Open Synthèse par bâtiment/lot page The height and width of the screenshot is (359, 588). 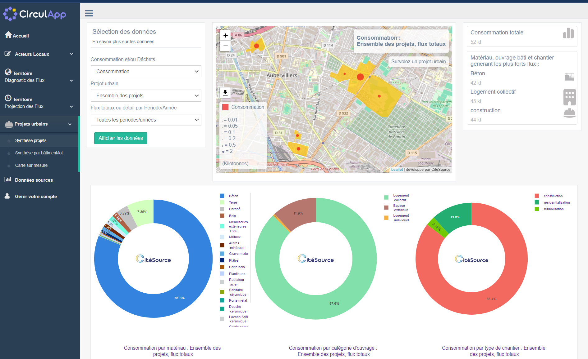(x=39, y=153)
